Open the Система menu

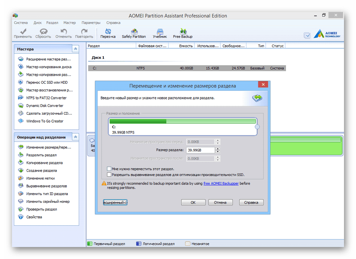[21, 23]
